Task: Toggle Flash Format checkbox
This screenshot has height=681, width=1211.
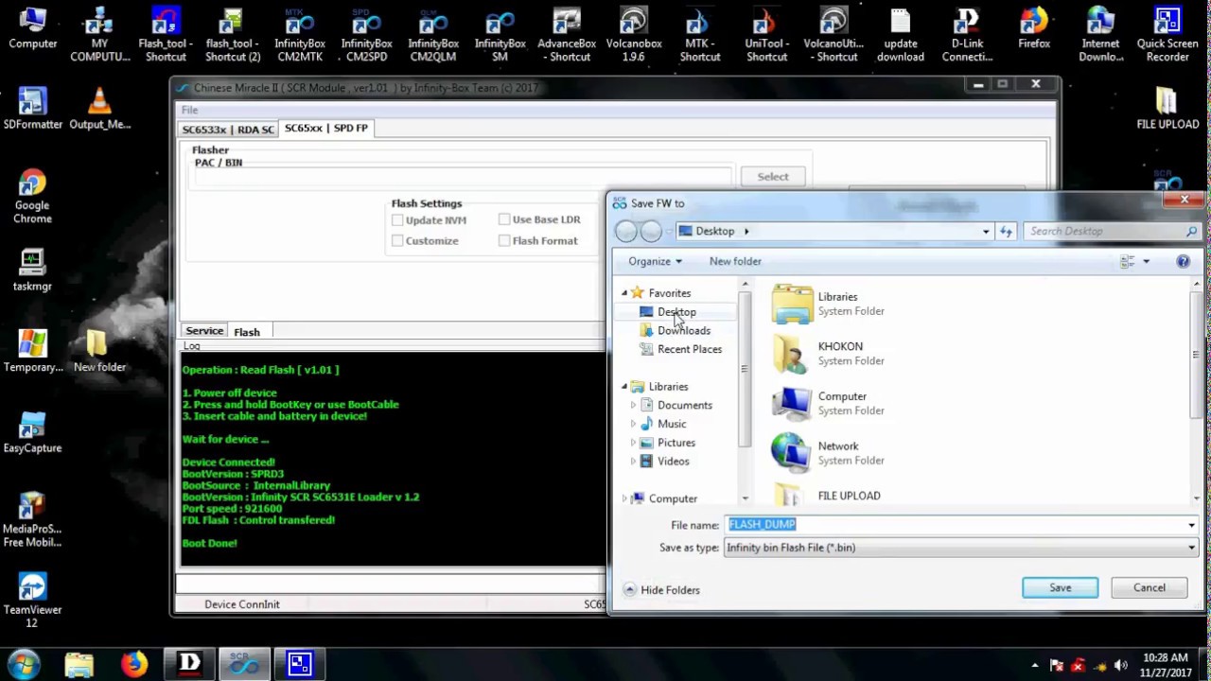Action: tap(504, 240)
